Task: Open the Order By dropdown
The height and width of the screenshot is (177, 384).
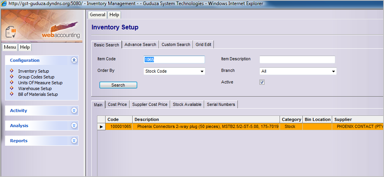Action: pos(202,71)
